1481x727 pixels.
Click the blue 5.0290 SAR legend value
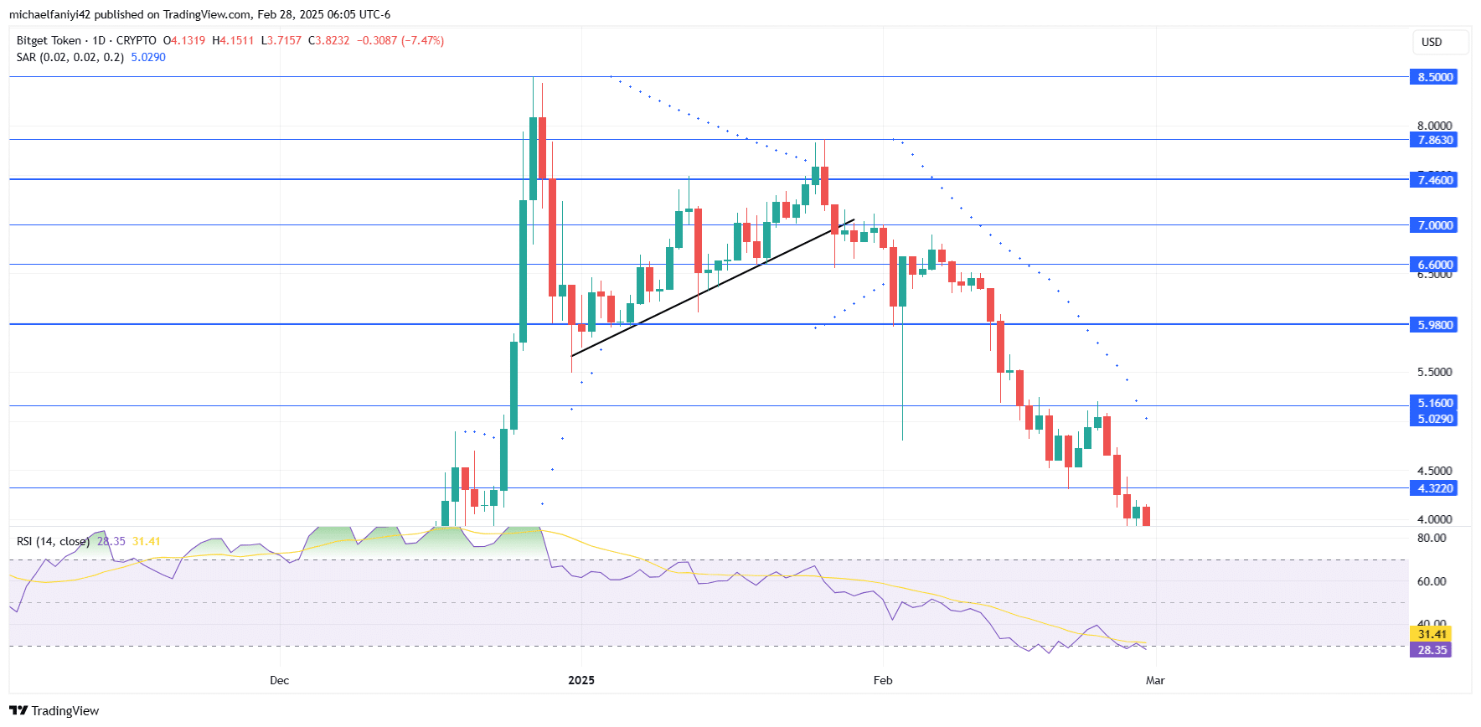[x=148, y=57]
